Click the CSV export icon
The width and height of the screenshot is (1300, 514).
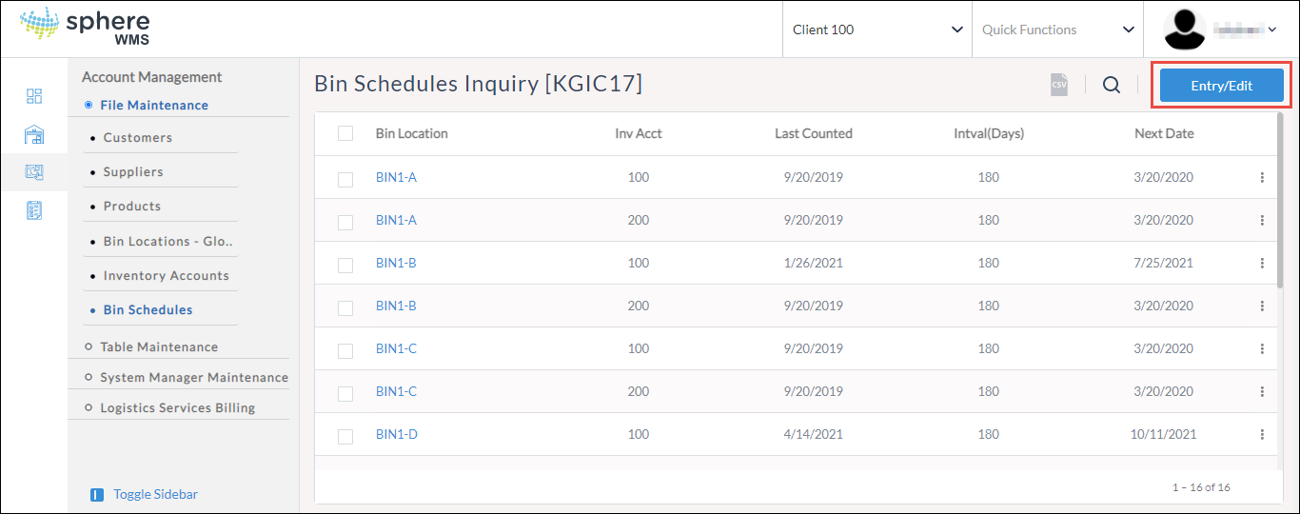point(1059,85)
